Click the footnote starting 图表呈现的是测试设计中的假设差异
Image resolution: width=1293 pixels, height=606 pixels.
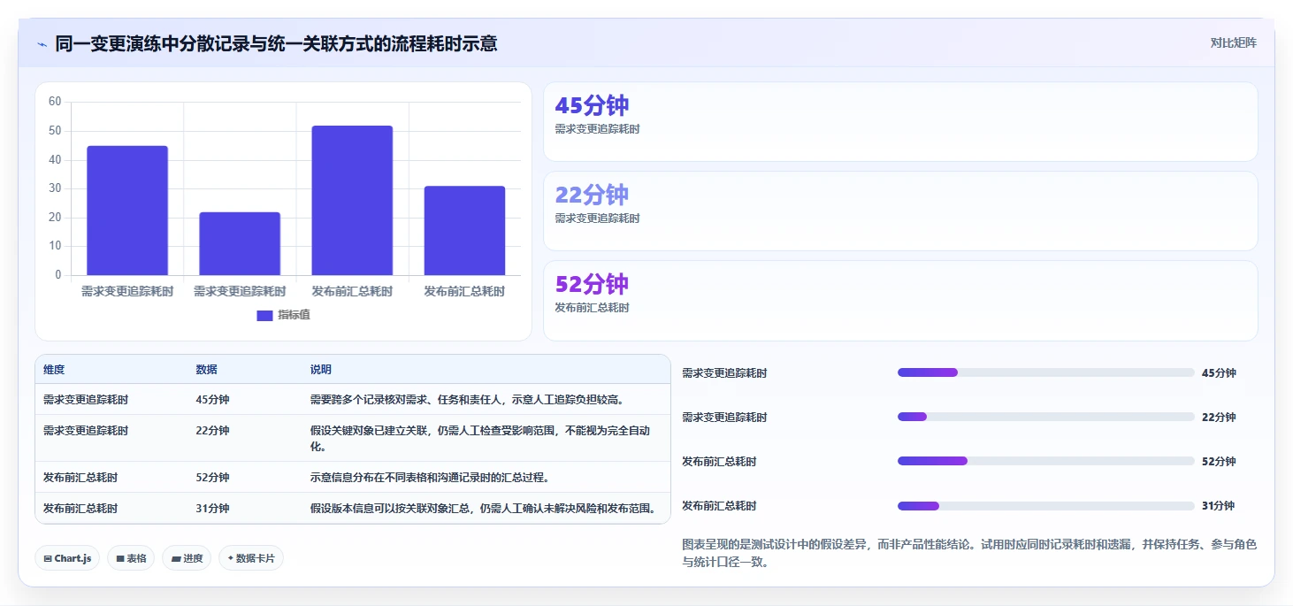pyautogui.click(x=969, y=553)
